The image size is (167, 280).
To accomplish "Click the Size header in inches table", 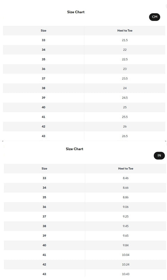I will (x=44, y=169).
